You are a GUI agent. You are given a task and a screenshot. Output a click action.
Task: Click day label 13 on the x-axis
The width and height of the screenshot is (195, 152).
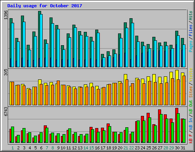point(80,148)
